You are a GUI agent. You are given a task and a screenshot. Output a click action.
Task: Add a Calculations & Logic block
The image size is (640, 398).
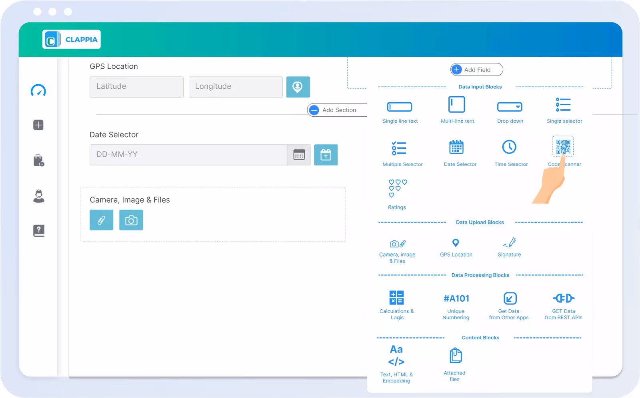click(x=396, y=297)
